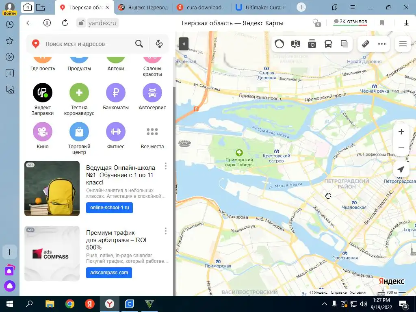This screenshot has width=416, height=312.
Task: Open the Условия terms link
Action: point(357,292)
